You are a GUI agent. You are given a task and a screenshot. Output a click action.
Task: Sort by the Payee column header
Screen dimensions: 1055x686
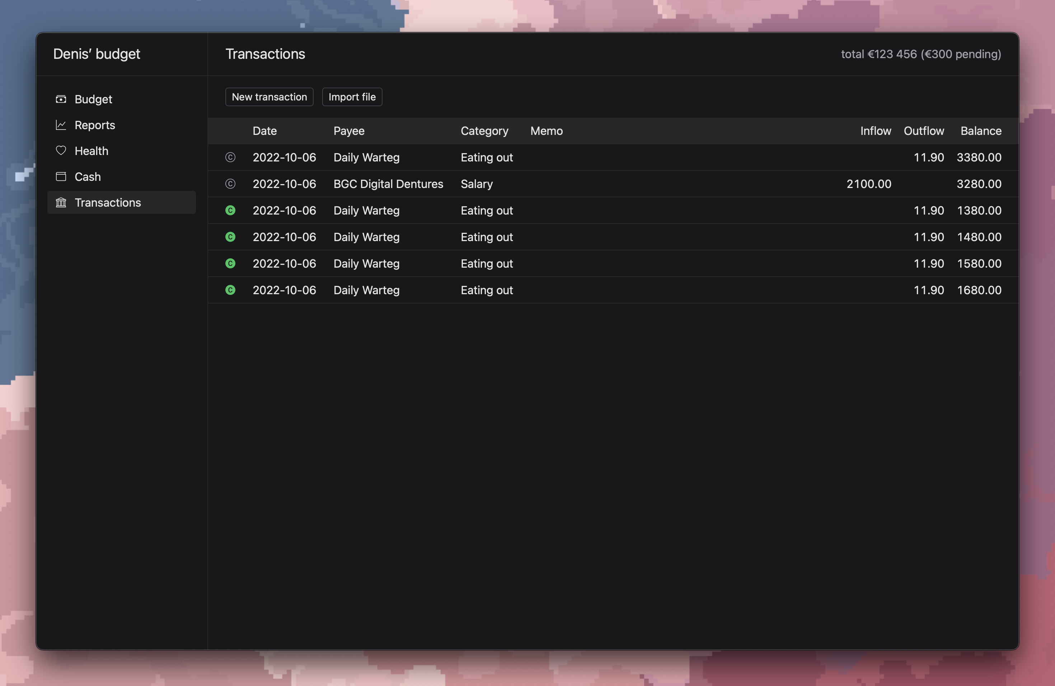pyautogui.click(x=349, y=131)
